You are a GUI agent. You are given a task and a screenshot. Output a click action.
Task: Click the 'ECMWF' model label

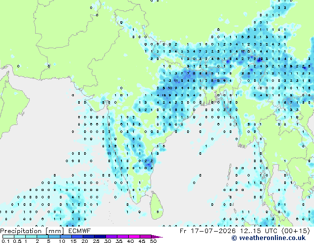point(80,231)
